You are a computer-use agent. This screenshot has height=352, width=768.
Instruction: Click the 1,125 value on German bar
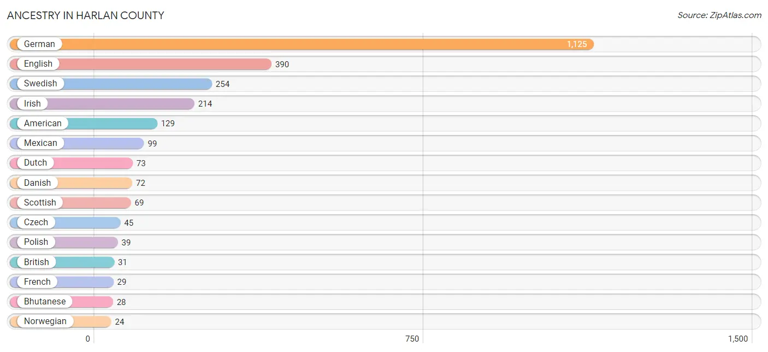pyautogui.click(x=577, y=44)
